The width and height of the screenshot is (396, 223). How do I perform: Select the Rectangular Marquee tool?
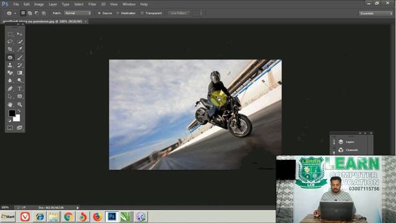[10, 33]
